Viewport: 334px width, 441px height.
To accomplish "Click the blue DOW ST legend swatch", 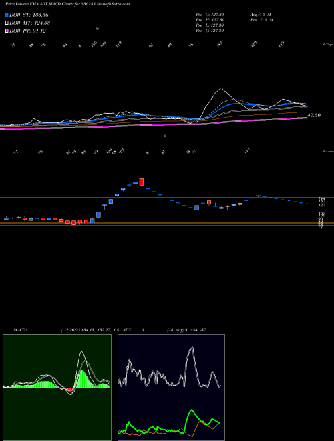I will click(7, 15).
